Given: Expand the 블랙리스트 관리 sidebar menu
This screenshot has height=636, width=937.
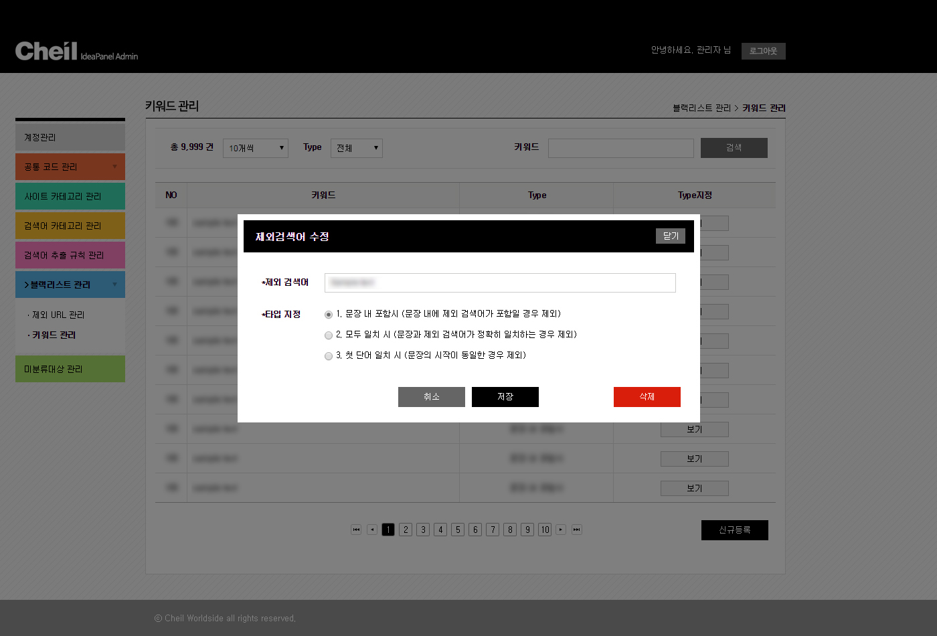Looking at the screenshot, I should click(x=70, y=285).
